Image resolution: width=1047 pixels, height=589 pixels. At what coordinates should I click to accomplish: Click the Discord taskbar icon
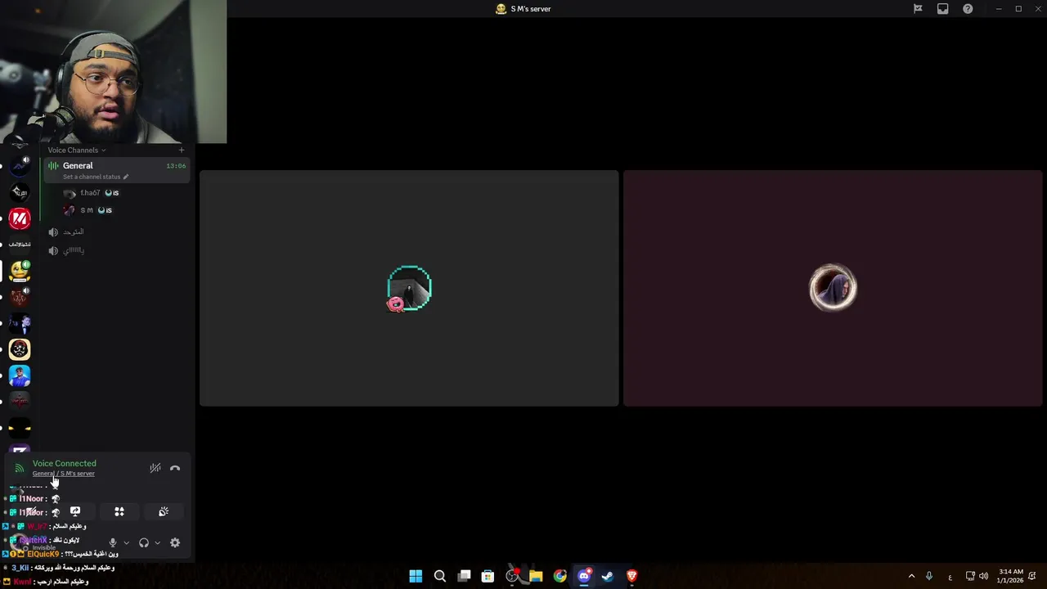[x=584, y=576]
